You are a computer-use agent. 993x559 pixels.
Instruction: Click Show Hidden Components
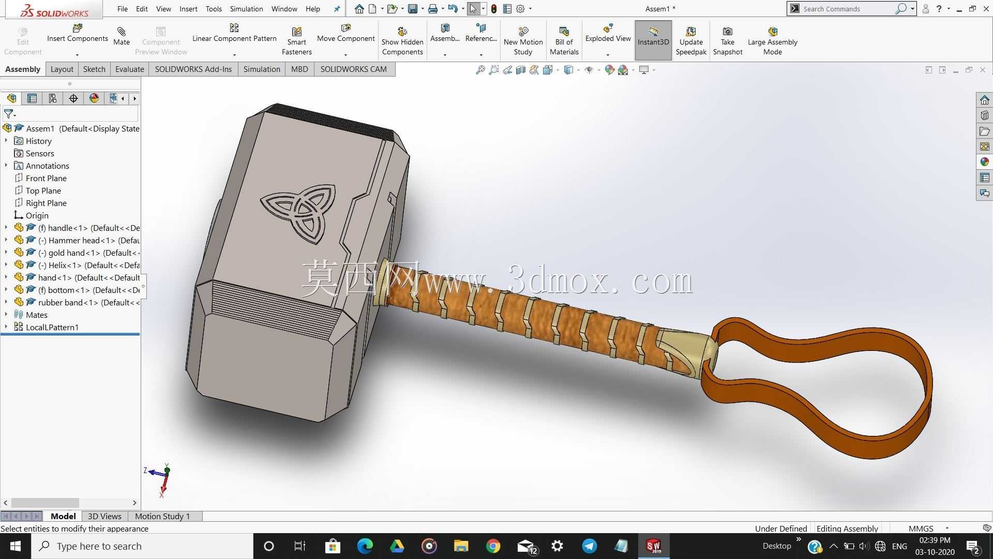(x=402, y=41)
